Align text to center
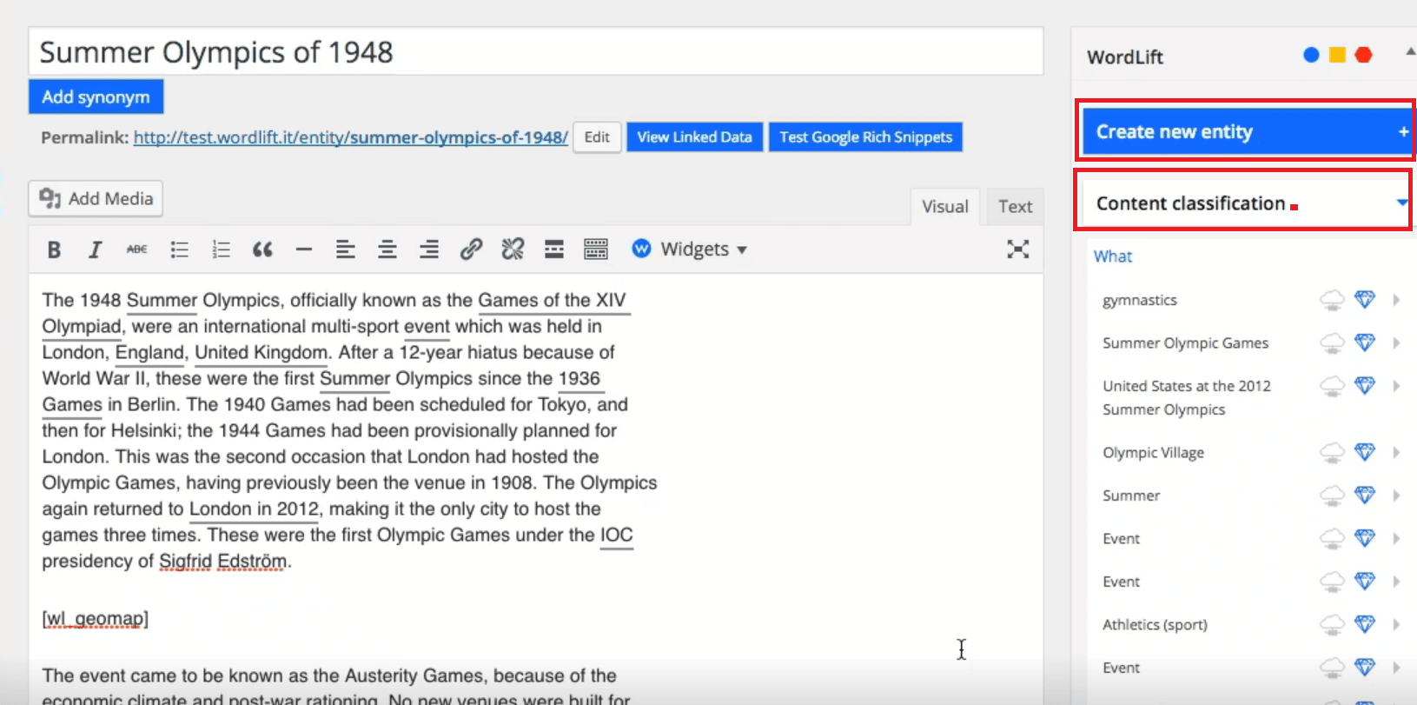 [387, 250]
